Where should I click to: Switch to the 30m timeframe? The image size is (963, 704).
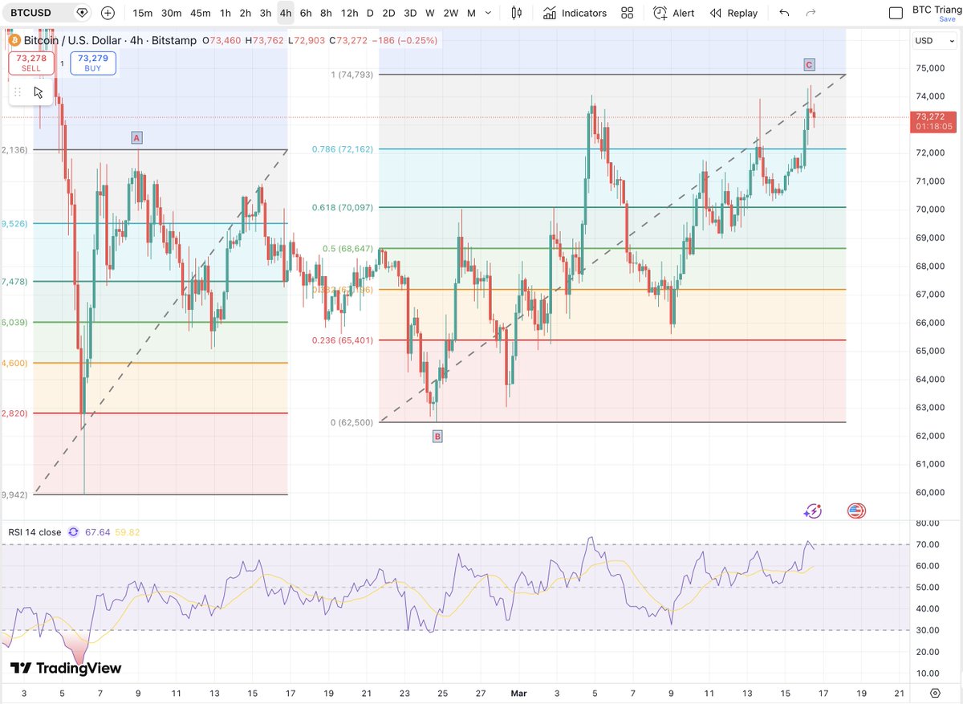[171, 13]
